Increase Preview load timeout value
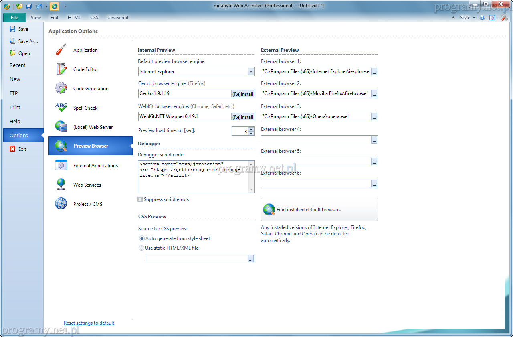 coord(251,129)
